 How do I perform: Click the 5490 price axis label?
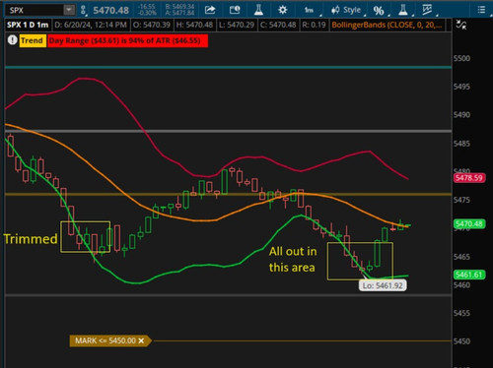click(x=461, y=115)
